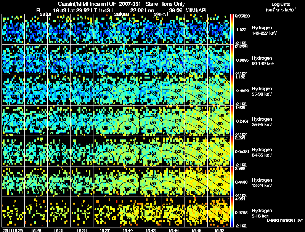Click the 0.05820 color scale maximum
The image size is (305, 232).
pyautogui.click(x=242, y=16)
